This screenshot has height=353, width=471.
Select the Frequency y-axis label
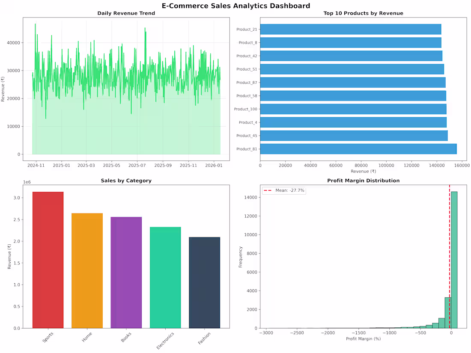pos(240,257)
